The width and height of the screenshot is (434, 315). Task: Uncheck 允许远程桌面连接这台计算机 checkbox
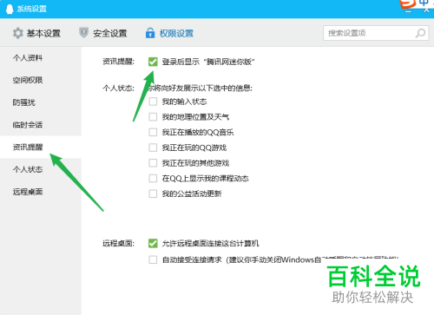coord(153,243)
